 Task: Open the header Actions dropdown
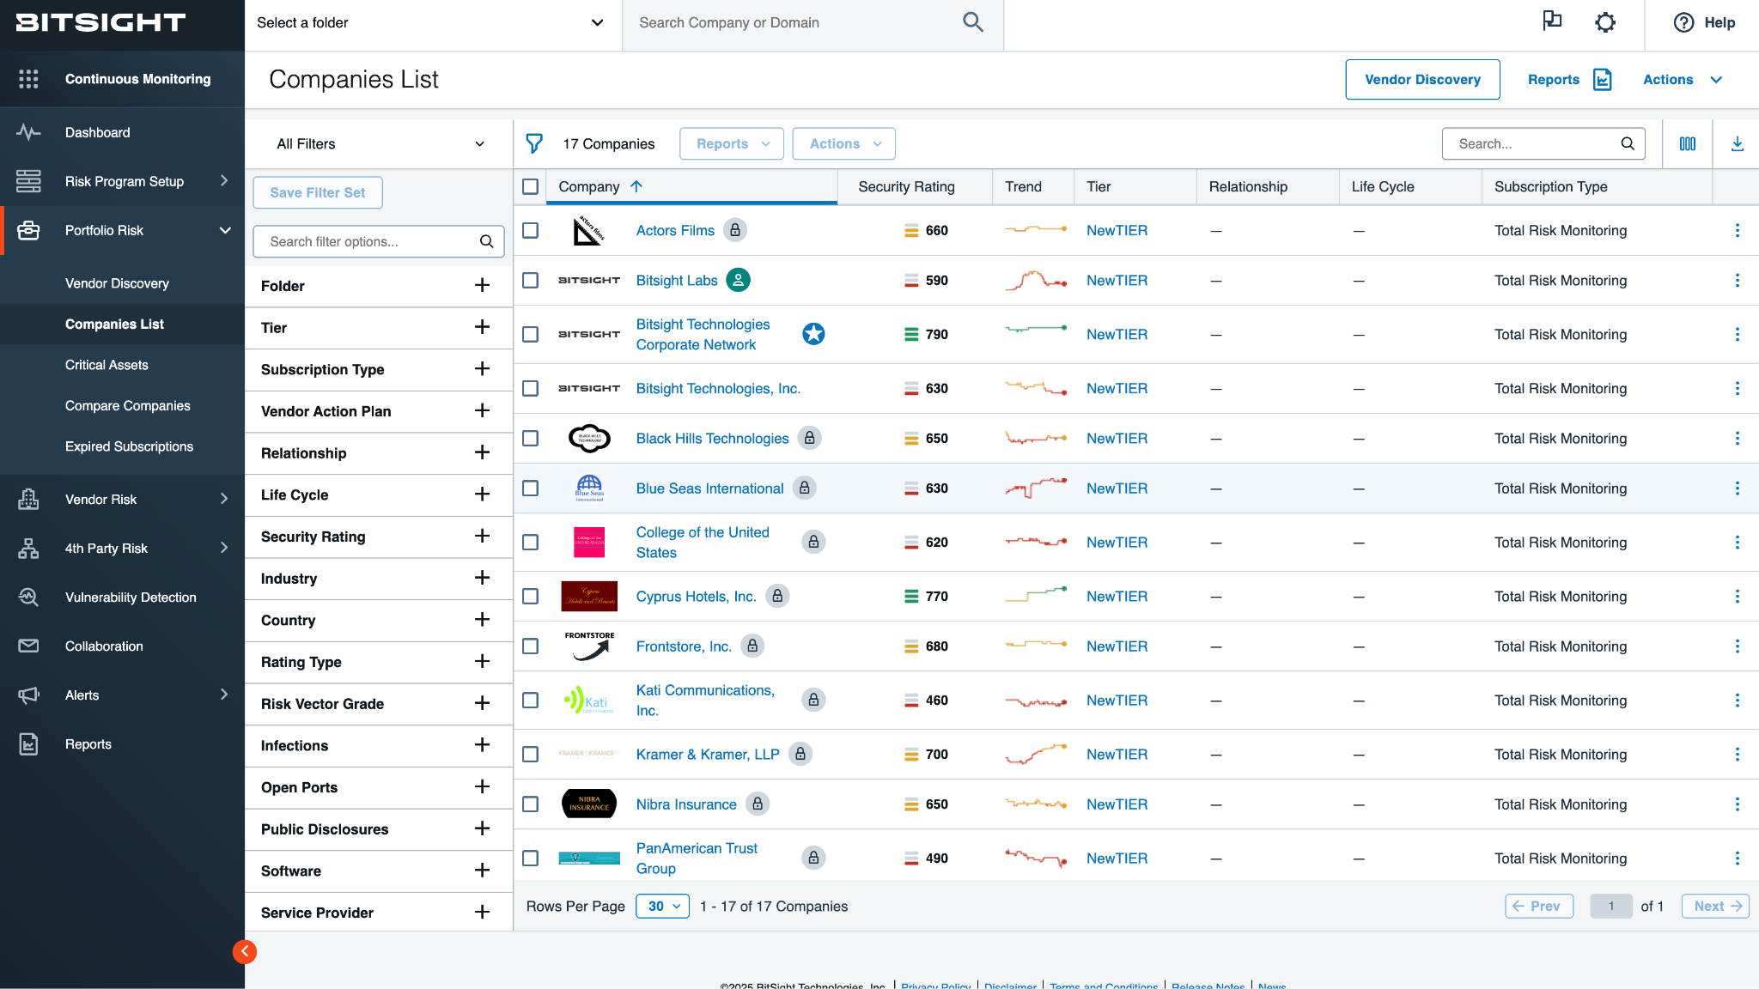1682,79
